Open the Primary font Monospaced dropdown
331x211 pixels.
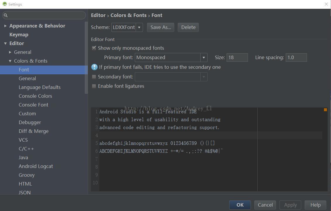click(204, 57)
